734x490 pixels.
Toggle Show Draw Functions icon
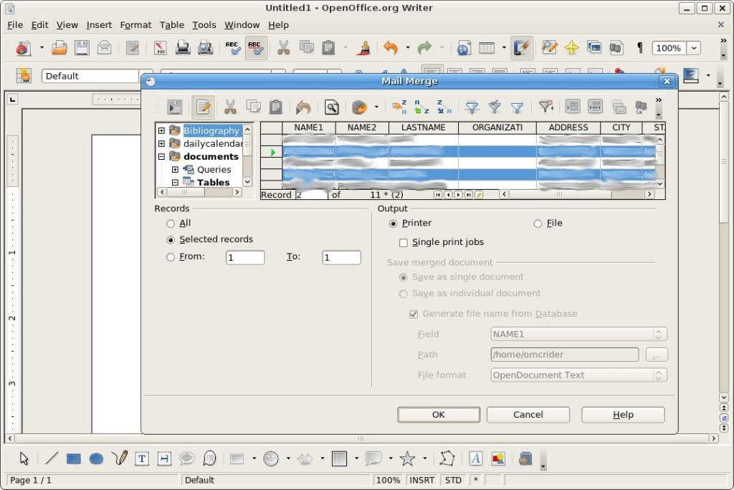pos(522,48)
